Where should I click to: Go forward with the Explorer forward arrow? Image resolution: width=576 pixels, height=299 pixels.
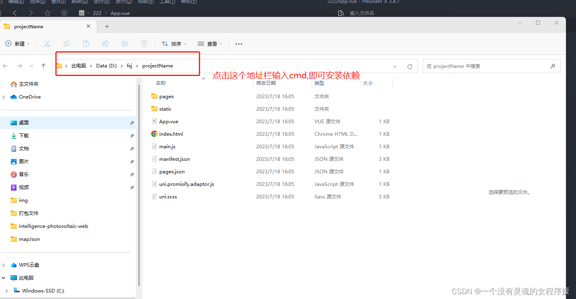click(19, 66)
